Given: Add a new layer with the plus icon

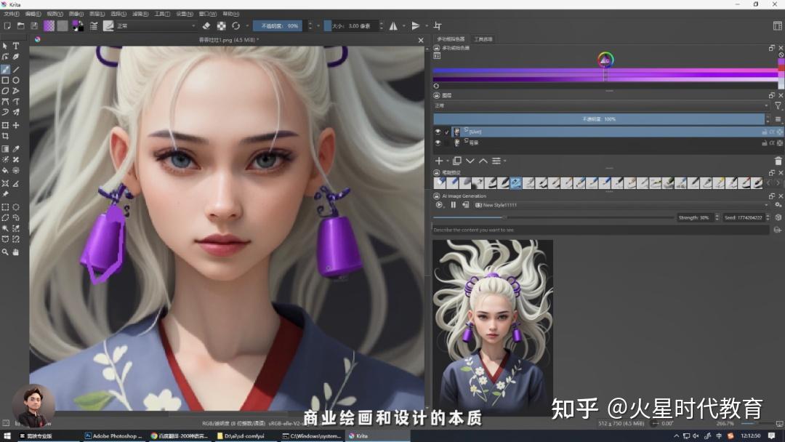Looking at the screenshot, I should [438, 161].
